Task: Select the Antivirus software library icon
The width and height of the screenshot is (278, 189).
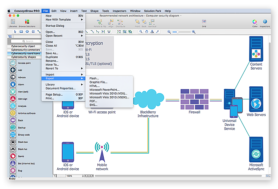Action: [x=13, y=113]
